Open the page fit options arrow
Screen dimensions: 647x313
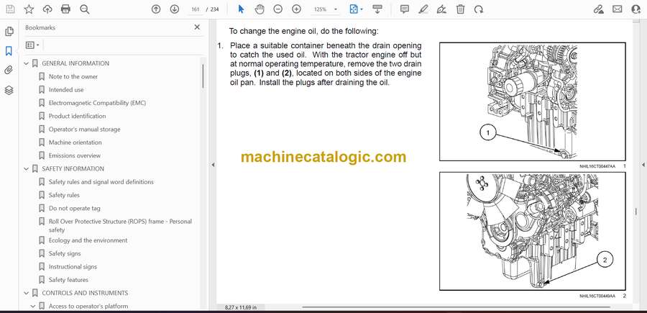362,9
